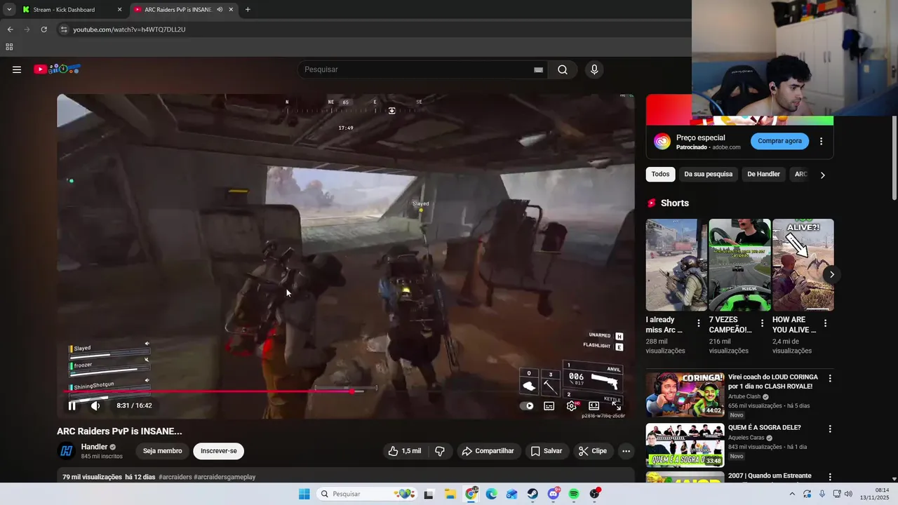Click the magnifier search button
This screenshot has width=898, height=505.
[x=563, y=69]
